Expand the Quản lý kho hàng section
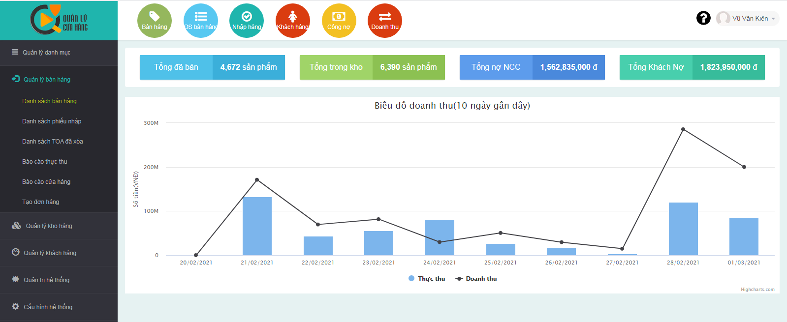Screen dimensions: 787x322 [x=49, y=226]
